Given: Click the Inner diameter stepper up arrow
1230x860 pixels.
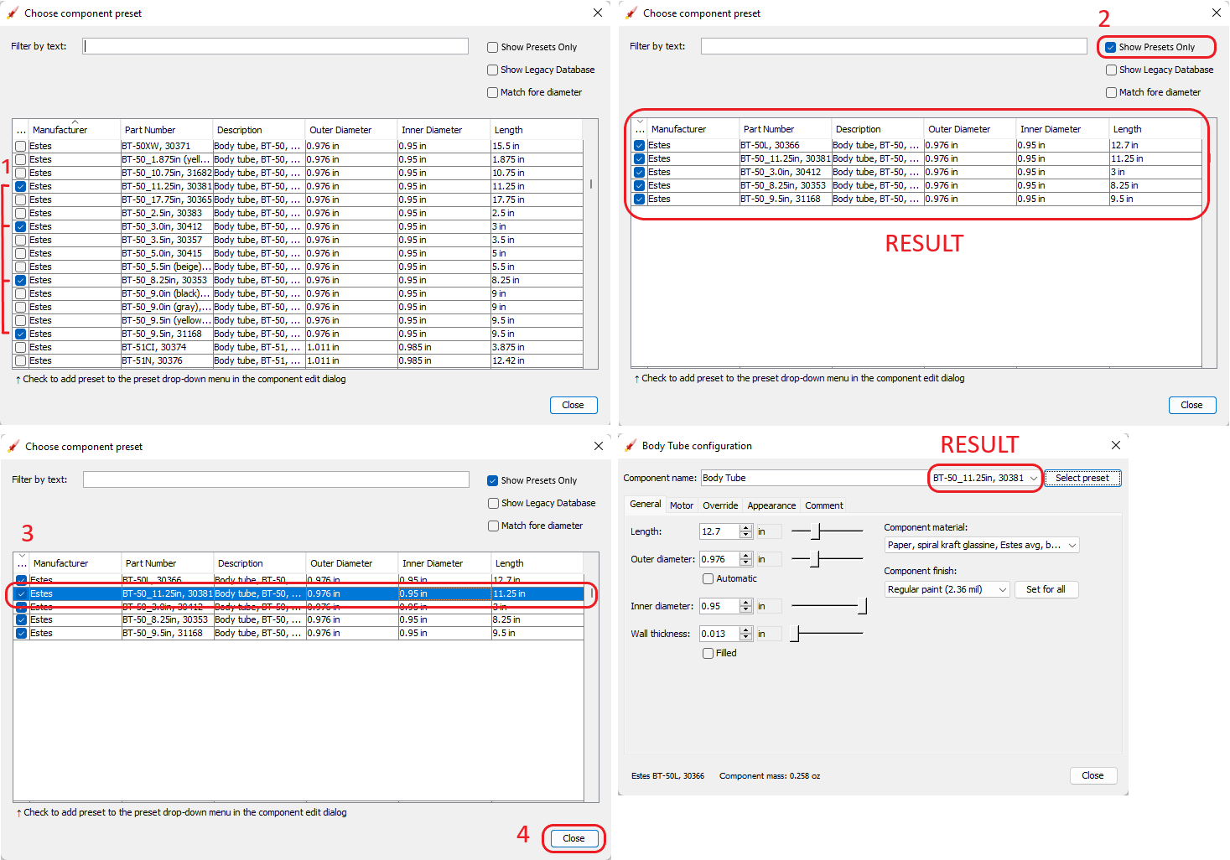Looking at the screenshot, I should coord(746,602).
